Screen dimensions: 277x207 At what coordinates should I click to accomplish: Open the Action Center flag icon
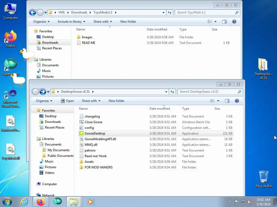236,202
